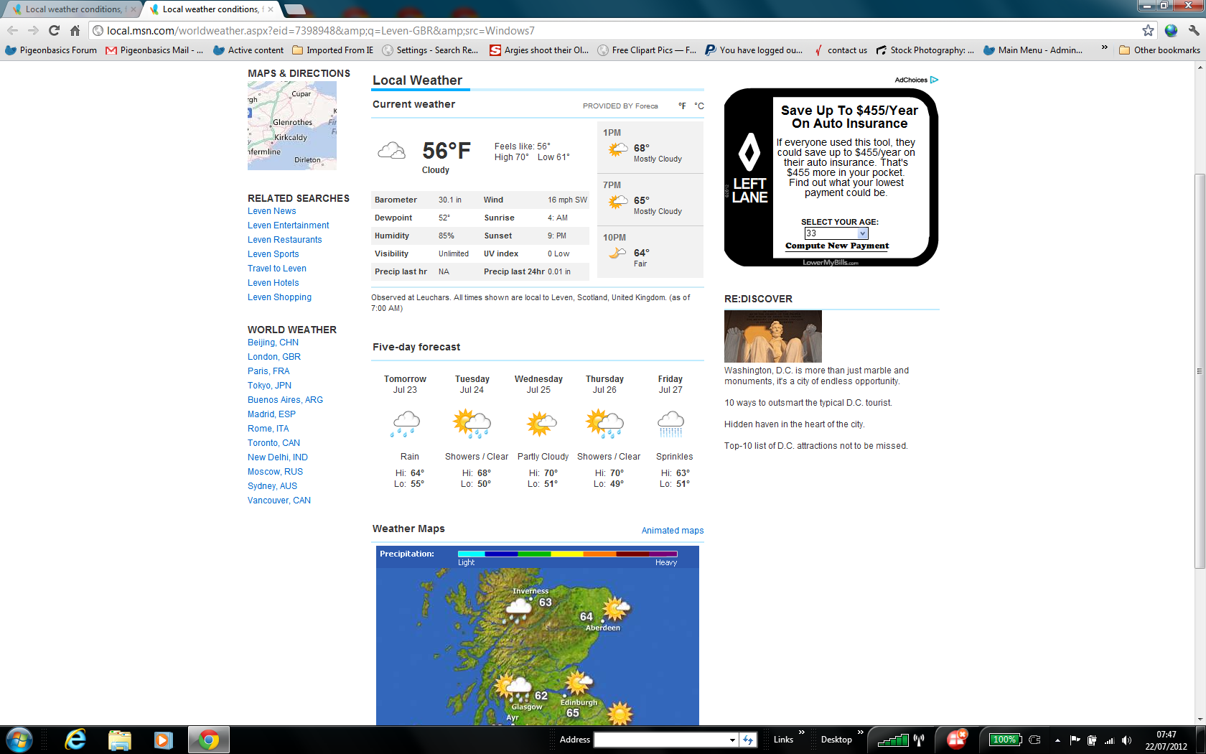This screenshot has height=754, width=1206.
Task: Bookmark this page with the star icon
Action: [x=1148, y=30]
